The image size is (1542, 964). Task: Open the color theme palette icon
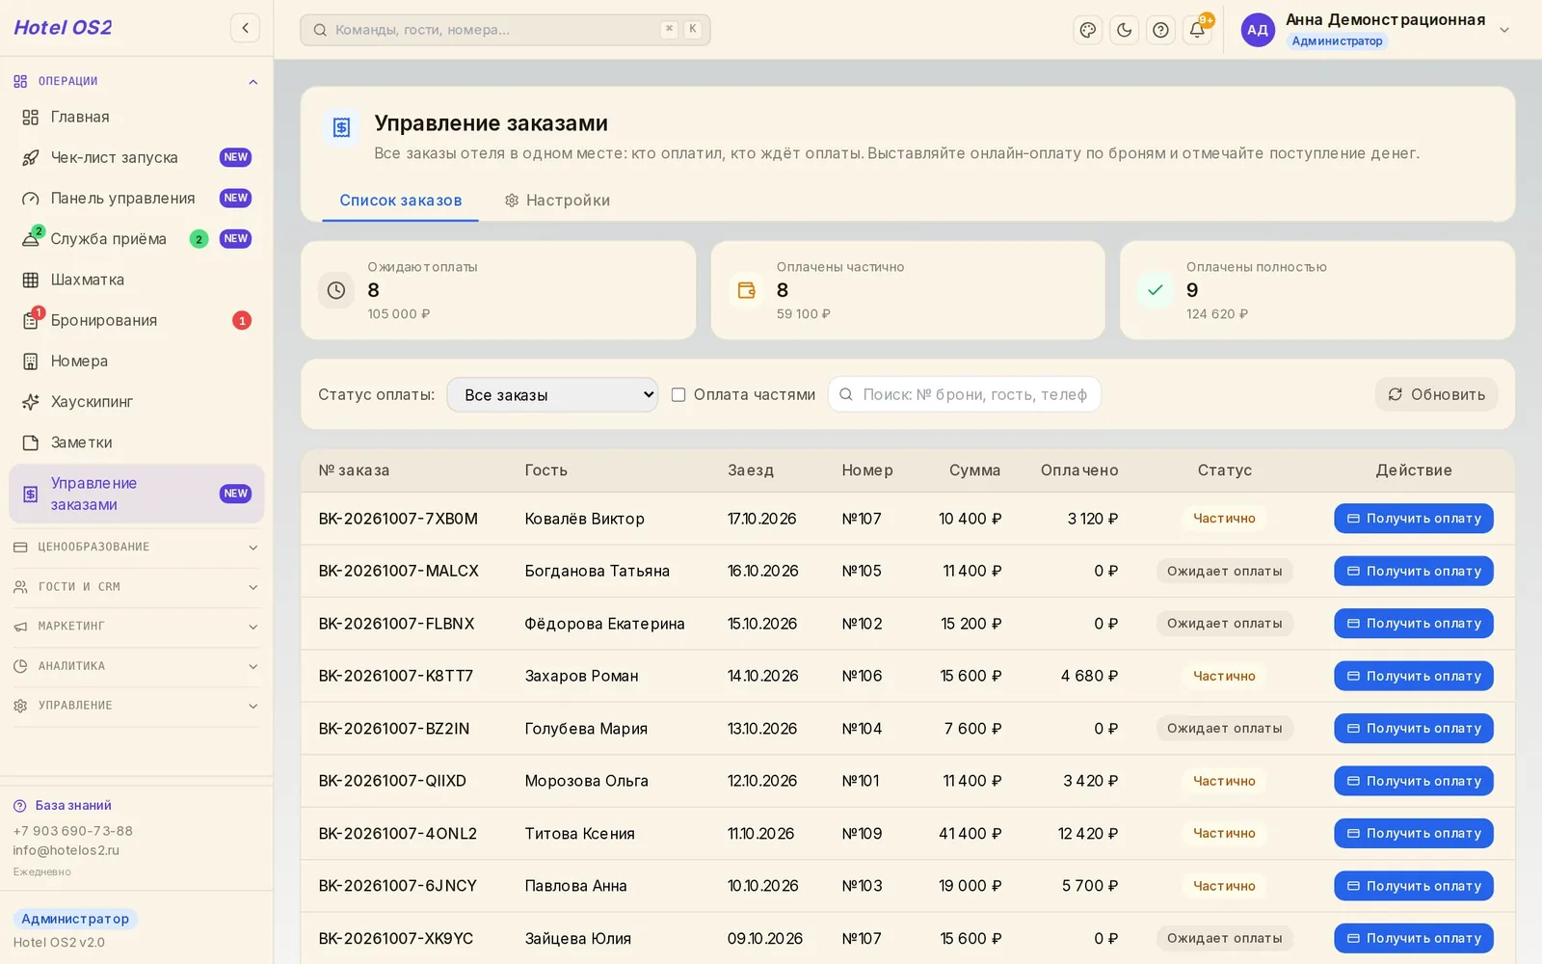[1087, 30]
